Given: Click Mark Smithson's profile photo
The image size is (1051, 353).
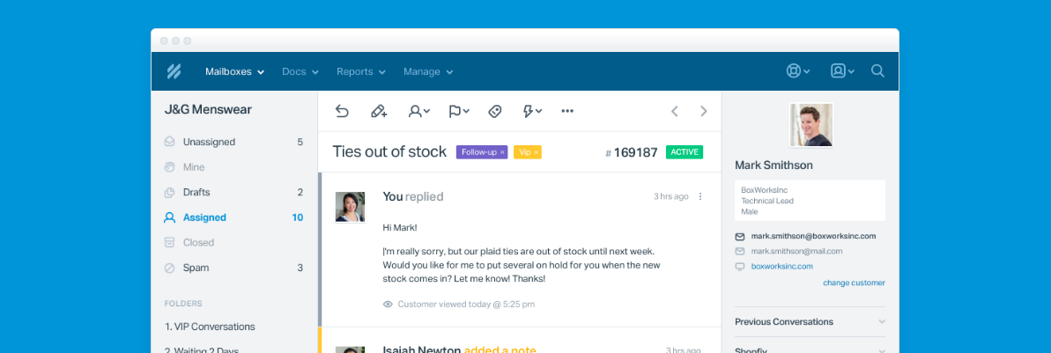Looking at the screenshot, I should [x=811, y=125].
